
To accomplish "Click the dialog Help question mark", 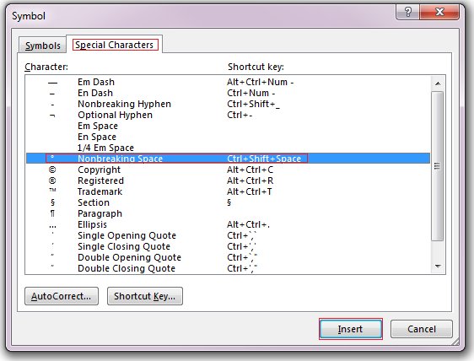I will [x=408, y=12].
